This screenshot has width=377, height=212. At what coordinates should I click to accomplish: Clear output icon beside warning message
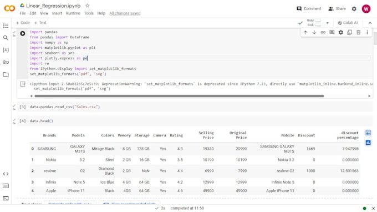(x=23, y=84)
